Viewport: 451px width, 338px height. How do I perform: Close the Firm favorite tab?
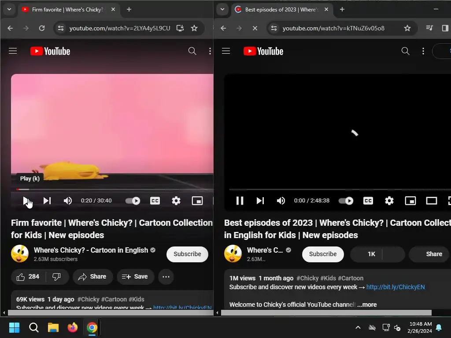point(113,10)
